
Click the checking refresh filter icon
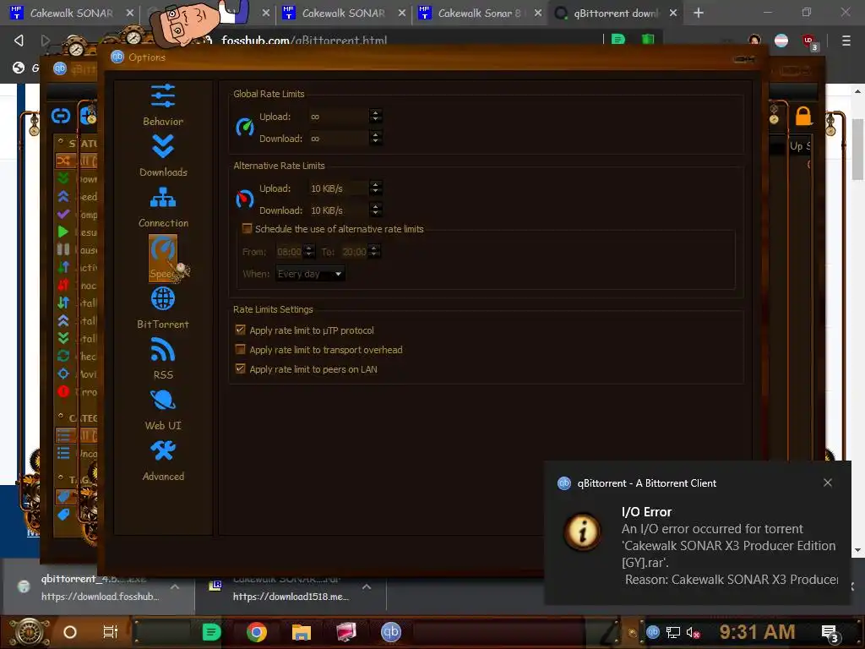[63, 356]
